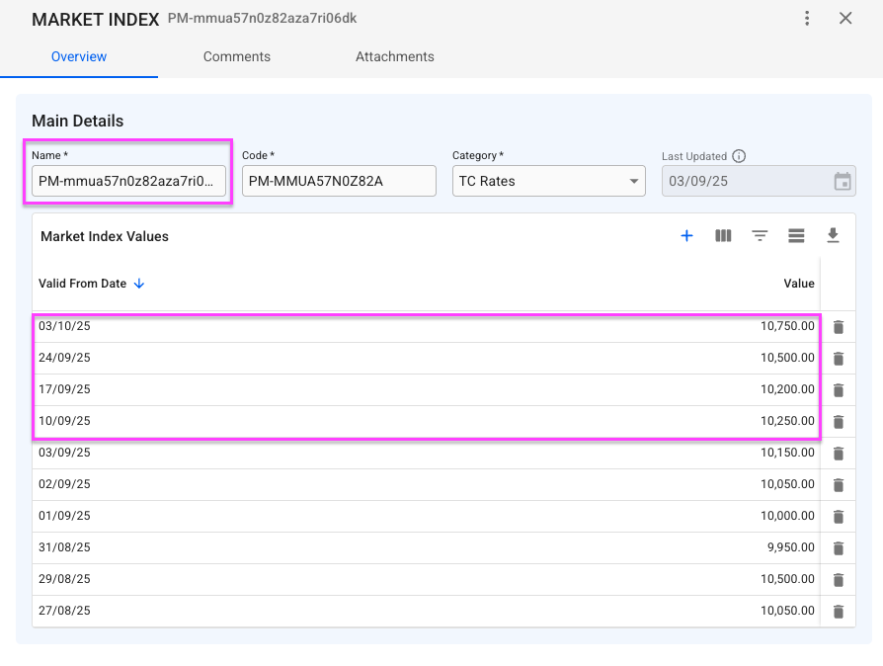This screenshot has height=666, width=883.
Task: Select the Overview tab
Action: [x=79, y=57]
